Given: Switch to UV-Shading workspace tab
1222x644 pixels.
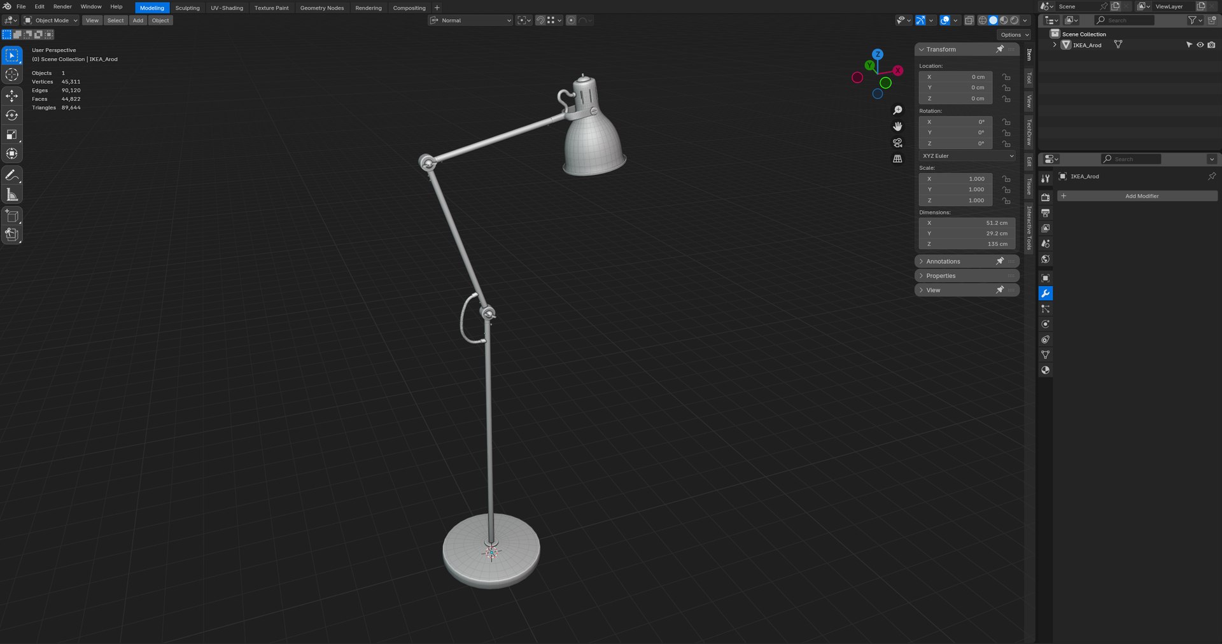Looking at the screenshot, I should click(x=227, y=8).
